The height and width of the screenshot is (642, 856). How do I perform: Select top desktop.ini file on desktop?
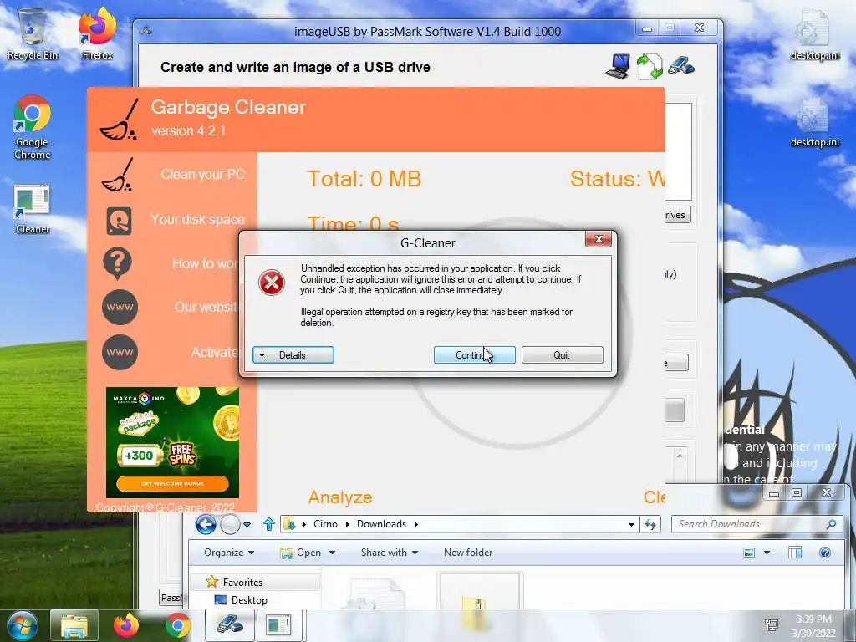(814, 33)
